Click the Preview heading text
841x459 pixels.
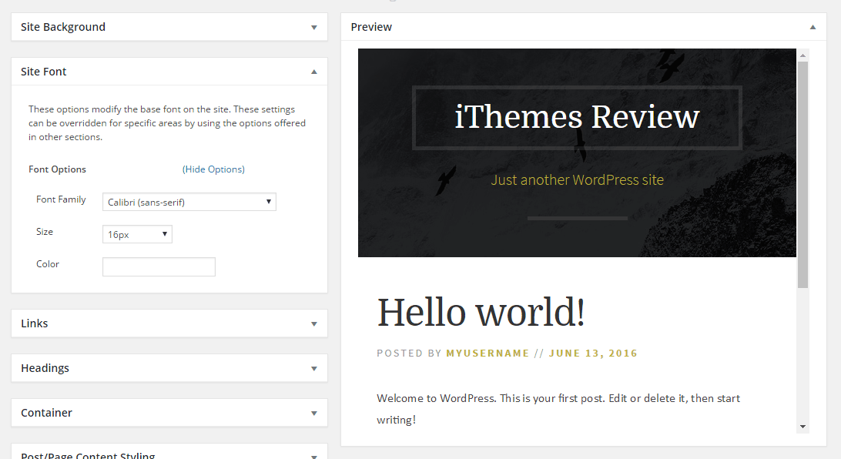coord(371,27)
